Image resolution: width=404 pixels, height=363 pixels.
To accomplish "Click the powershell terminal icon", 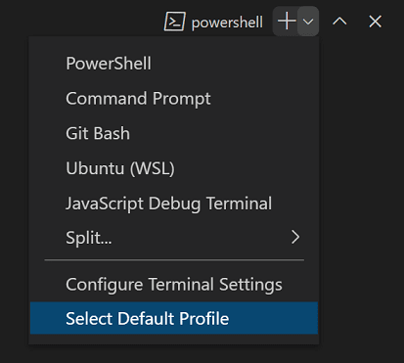I will point(174,22).
